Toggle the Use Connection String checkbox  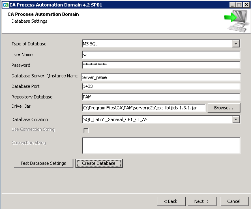point(86,130)
